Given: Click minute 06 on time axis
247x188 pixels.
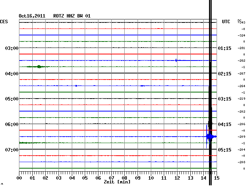Looking at the screenshot, I should click(98, 178).
